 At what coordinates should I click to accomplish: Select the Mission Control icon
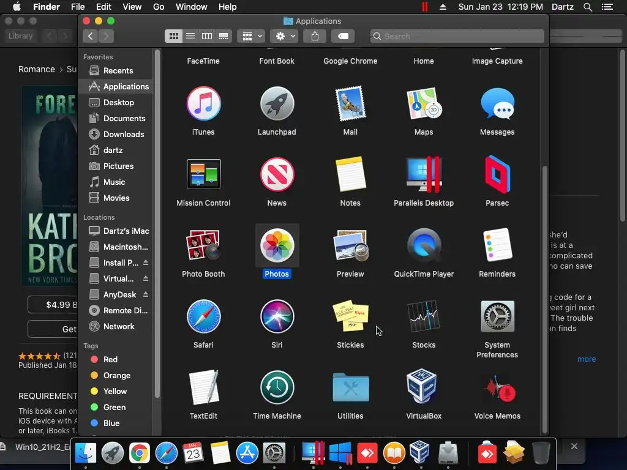tap(203, 174)
